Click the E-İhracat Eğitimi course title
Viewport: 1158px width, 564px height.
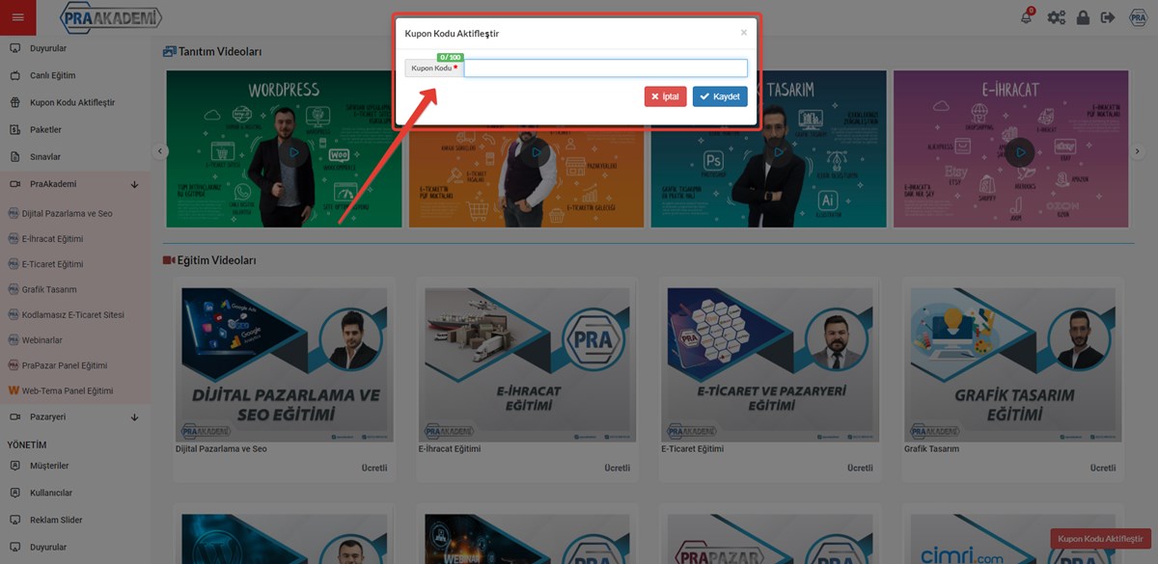[x=450, y=449]
